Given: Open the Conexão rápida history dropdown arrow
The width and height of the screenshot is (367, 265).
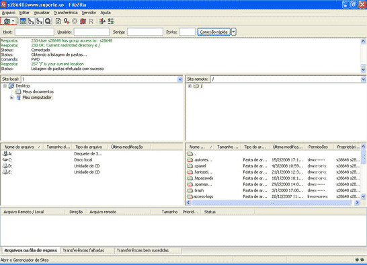Looking at the screenshot, I should pyautogui.click(x=234, y=32).
